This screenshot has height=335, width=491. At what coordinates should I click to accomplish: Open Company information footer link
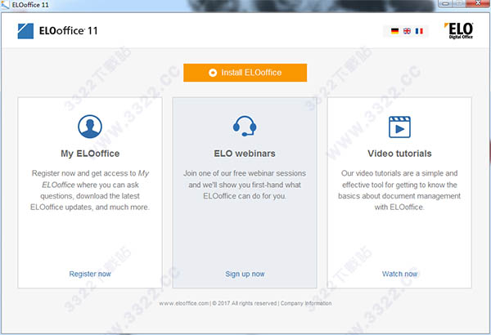click(x=306, y=303)
